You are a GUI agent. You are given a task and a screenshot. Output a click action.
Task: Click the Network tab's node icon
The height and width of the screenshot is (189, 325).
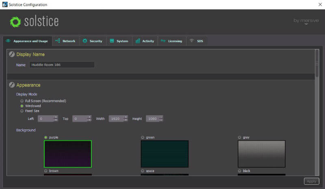[x=58, y=41]
